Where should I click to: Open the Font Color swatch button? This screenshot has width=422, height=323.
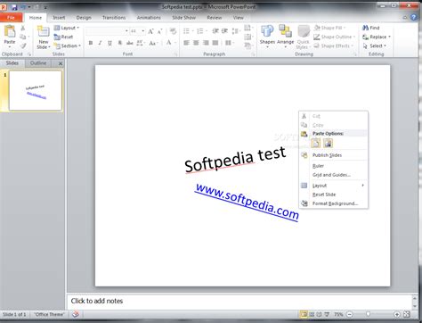point(169,43)
